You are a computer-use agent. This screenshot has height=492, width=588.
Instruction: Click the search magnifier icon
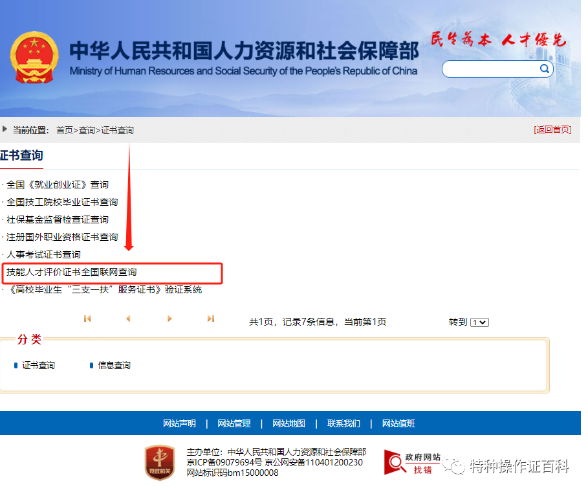click(545, 69)
